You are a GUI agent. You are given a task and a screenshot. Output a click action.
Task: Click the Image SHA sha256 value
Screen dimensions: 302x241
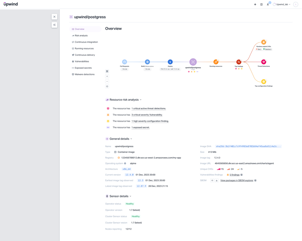pos(248,146)
